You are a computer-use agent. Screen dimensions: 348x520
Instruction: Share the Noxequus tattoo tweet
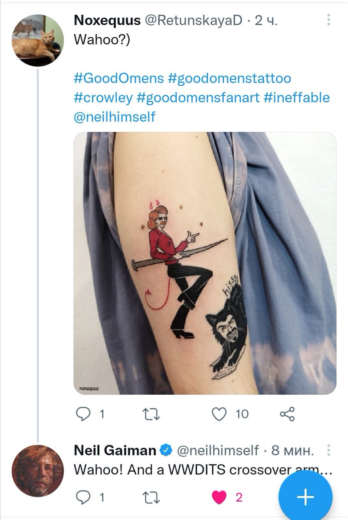pos(288,414)
